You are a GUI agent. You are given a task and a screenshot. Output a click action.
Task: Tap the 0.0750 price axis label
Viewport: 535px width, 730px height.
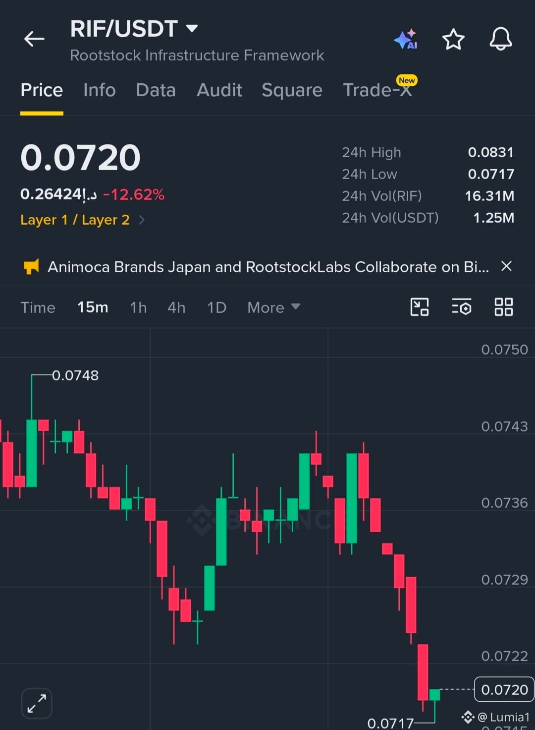[x=504, y=350]
